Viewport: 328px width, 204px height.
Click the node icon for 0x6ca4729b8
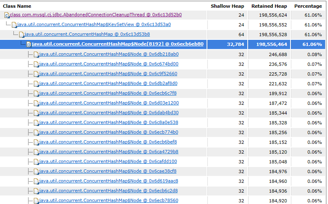(x=36, y=152)
